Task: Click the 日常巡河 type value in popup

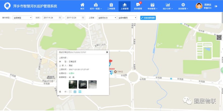Action: [72, 61]
